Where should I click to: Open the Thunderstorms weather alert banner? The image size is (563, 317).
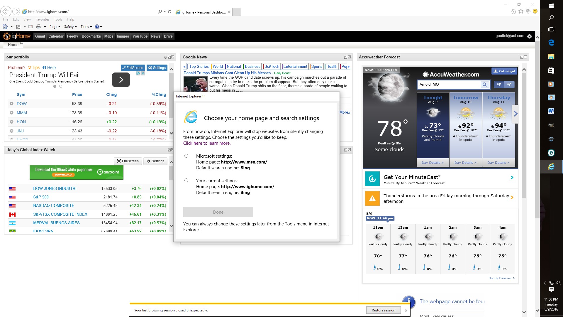click(x=440, y=198)
